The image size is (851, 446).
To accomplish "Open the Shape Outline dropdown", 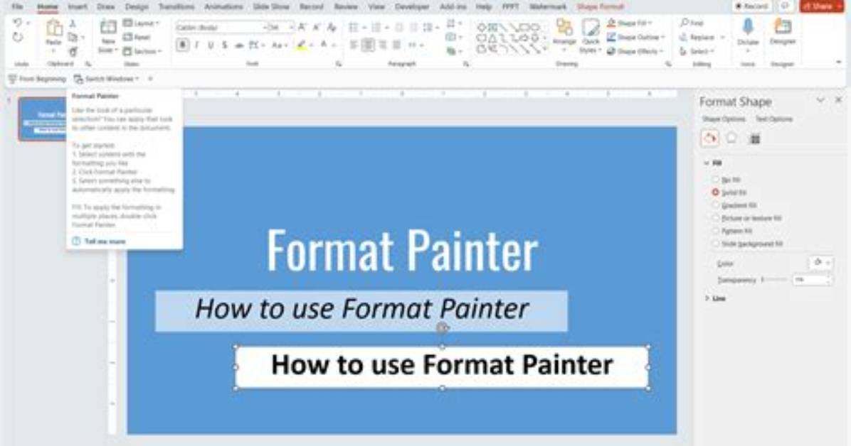I will point(636,38).
